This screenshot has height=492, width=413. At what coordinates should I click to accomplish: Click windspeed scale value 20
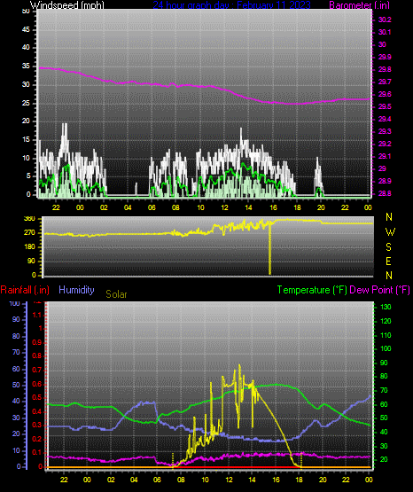click(26, 121)
